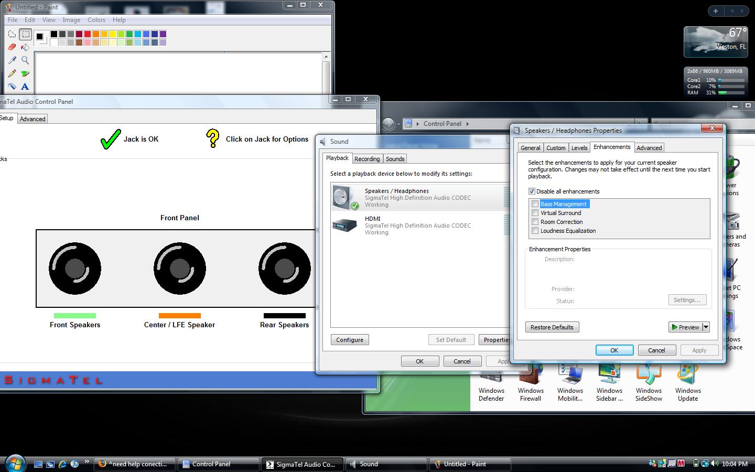Switch to the Levels tab
This screenshot has height=472, width=755.
pyautogui.click(x=579, y=148)
